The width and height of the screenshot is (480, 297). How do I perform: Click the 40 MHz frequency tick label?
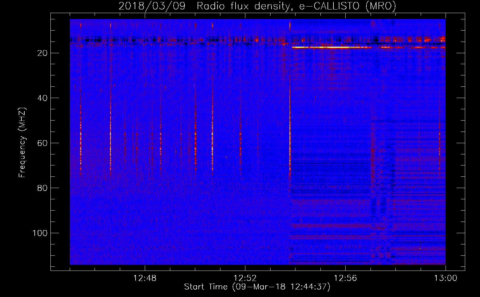(x=42, y=98)
